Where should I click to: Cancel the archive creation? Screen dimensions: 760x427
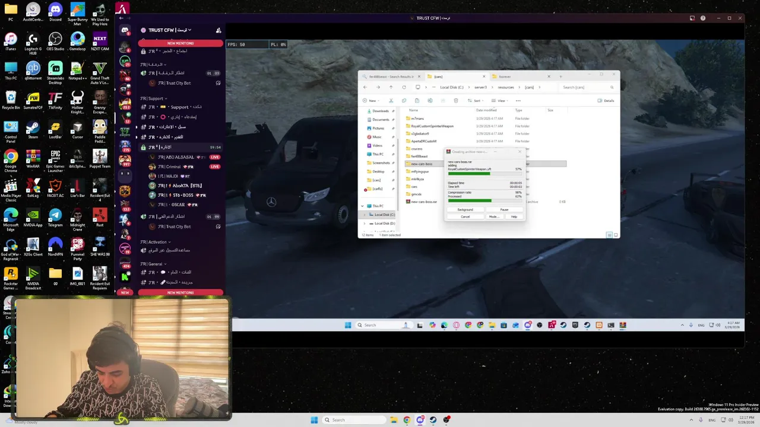tap(465, 216)
